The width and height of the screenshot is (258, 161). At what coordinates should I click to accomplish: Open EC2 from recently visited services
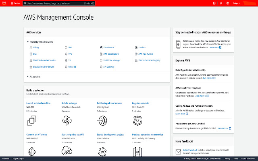[35, 54]
